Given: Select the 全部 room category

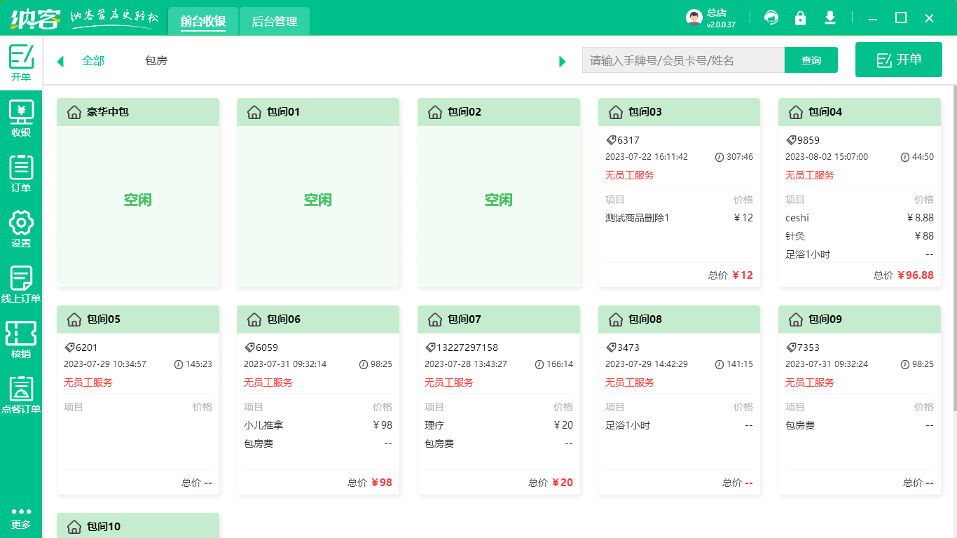Looking at the screenshot, I should [x=93, y=61].
